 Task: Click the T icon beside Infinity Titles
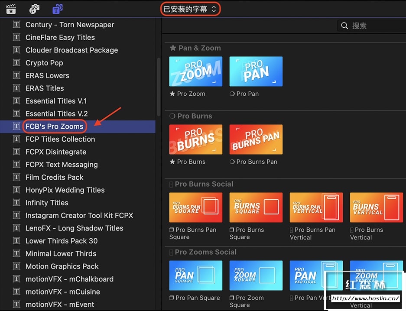coord(16,202)
